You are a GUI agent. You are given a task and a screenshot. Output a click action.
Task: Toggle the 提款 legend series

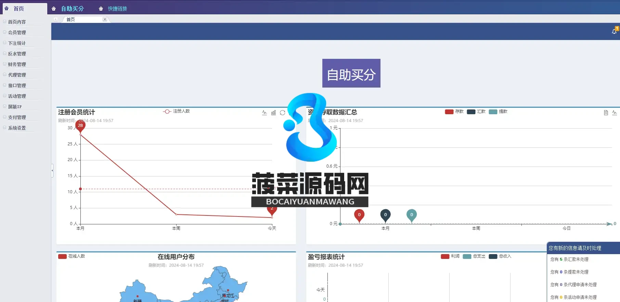498,111
